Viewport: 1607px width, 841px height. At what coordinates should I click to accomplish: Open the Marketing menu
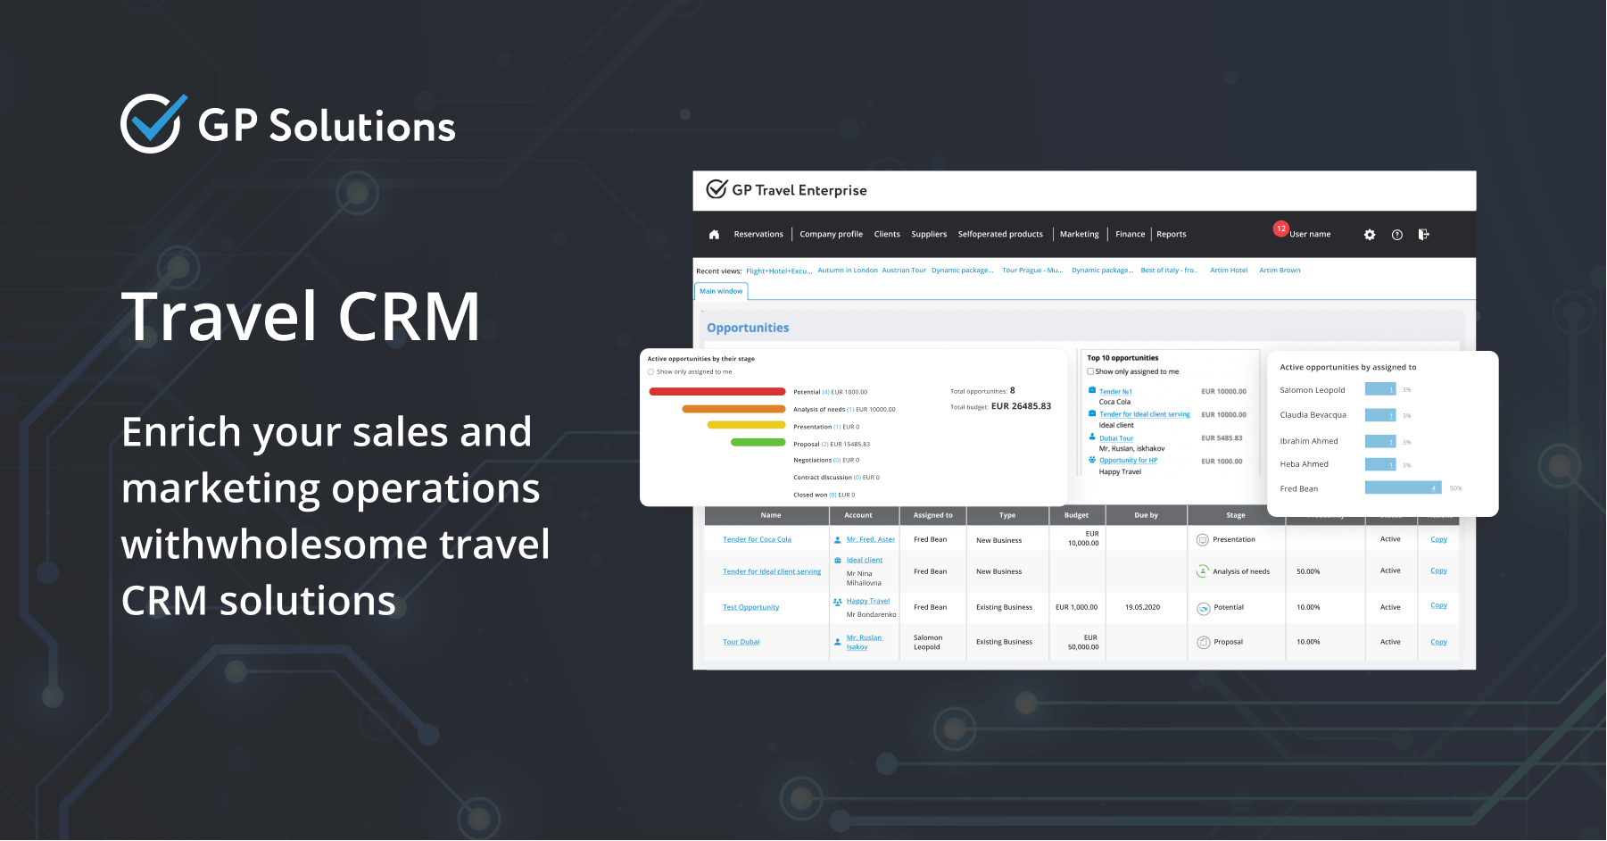tap(1079, 234)
